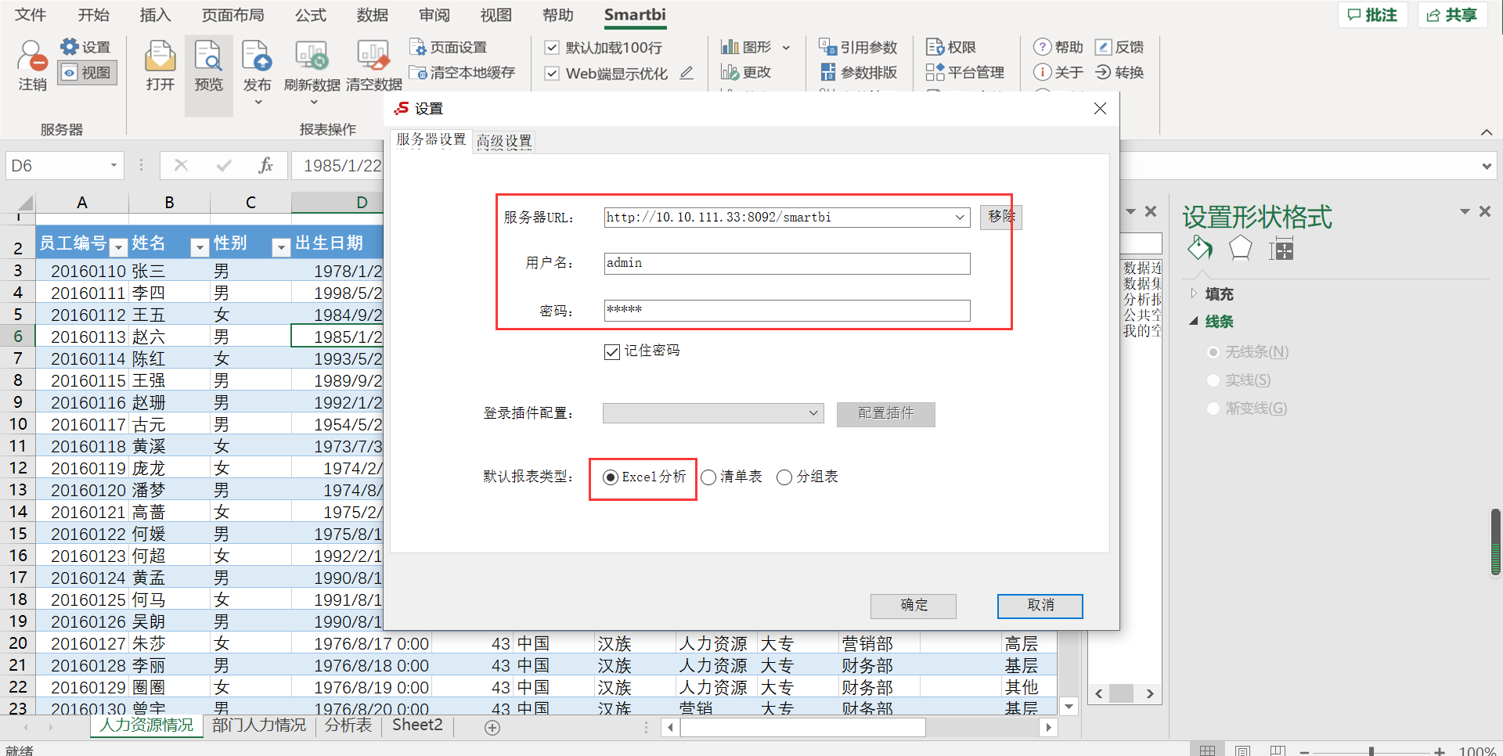The image size is (1503, 756).
Task: Click the 批注 comments button
Action: 1372,15
